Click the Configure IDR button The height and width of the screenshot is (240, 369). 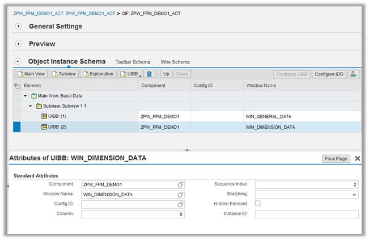tap(329, 74)
